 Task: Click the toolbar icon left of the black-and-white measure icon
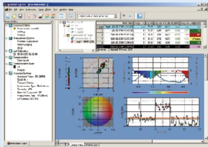coord(35,16)
